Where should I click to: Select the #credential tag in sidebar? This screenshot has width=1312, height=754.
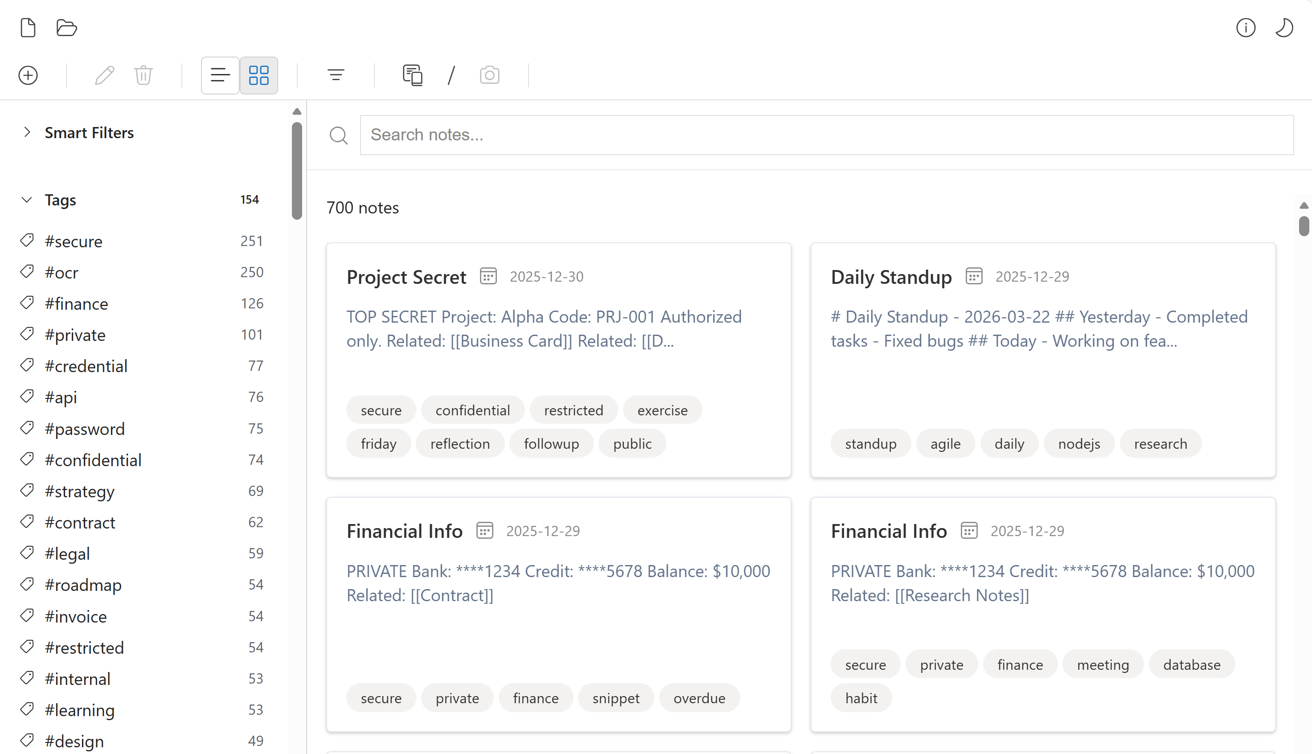coord(86,366)
